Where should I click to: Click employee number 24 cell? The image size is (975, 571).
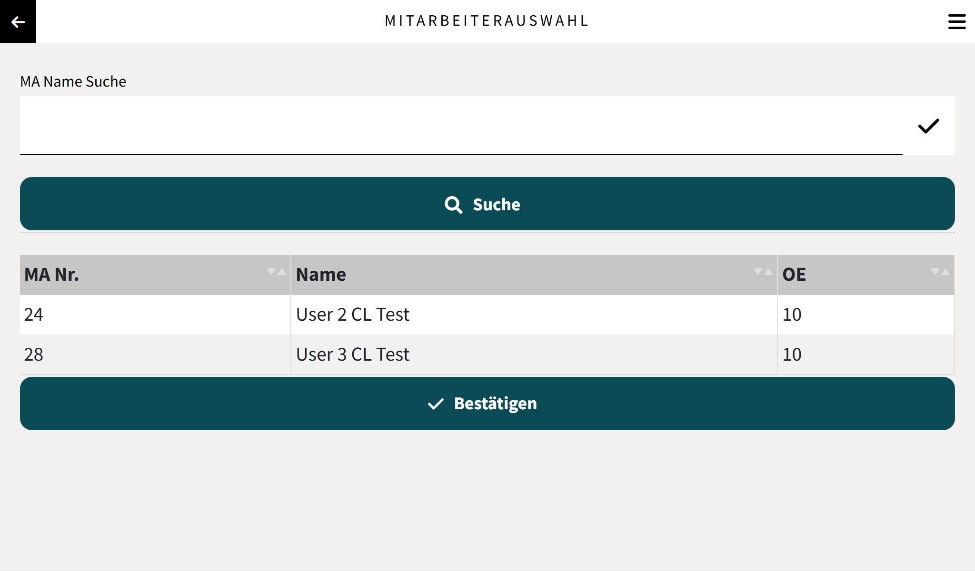33,315
